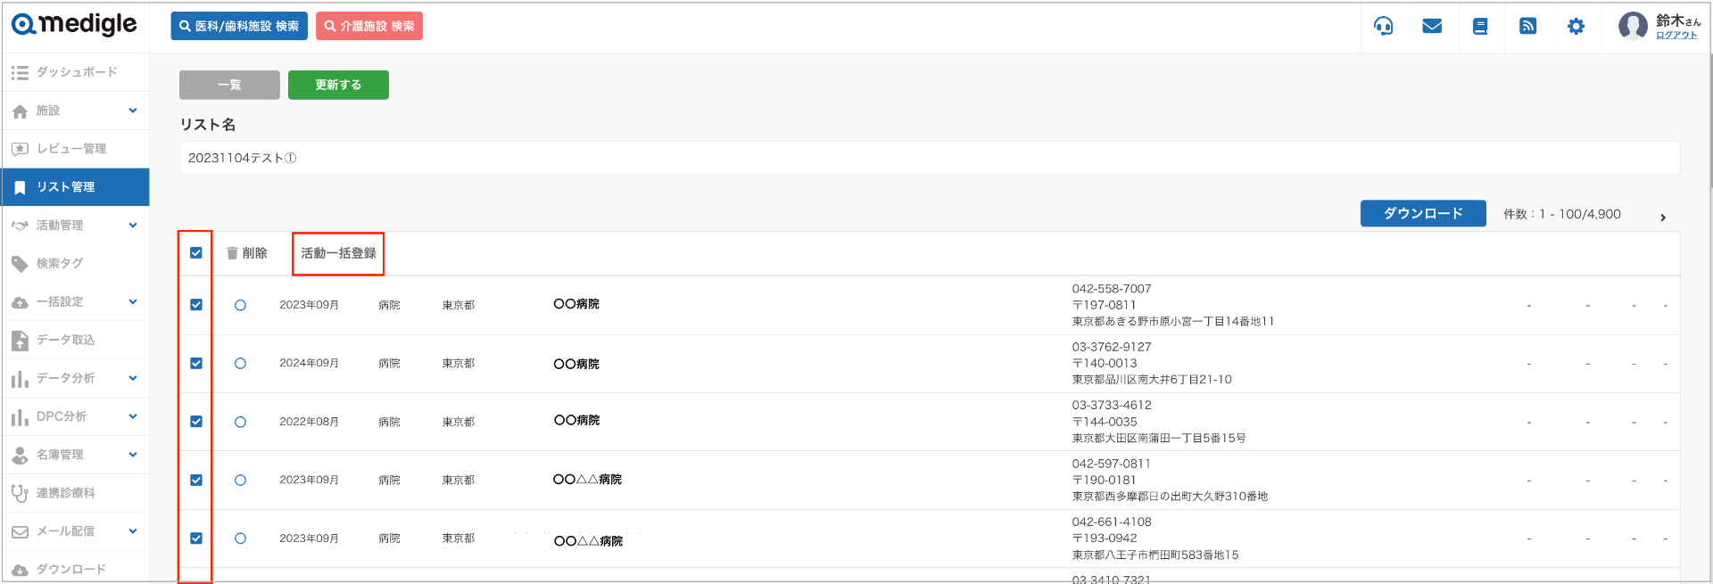Open レビュー管理 in the sidebar

75,149
